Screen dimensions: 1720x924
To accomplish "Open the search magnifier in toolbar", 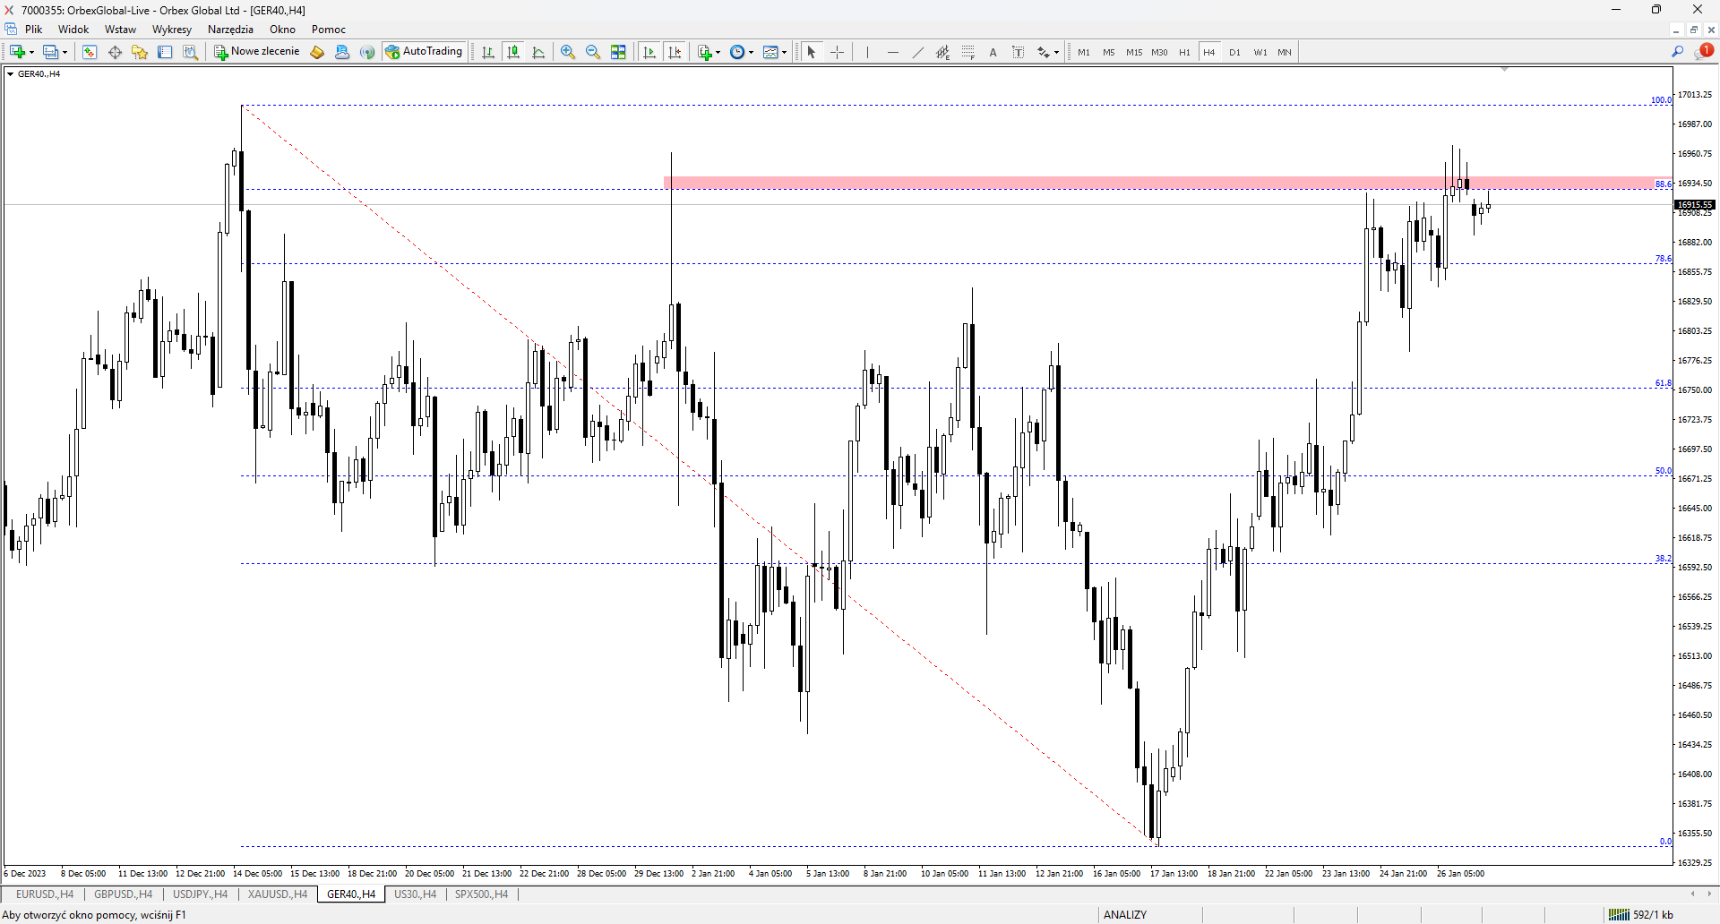I will (x=1677, y=52).
